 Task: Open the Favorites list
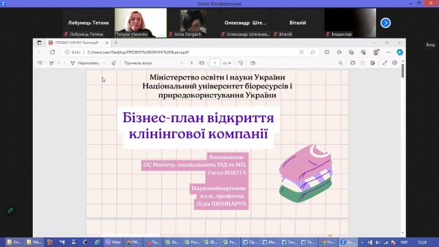(x=339, y=52)
